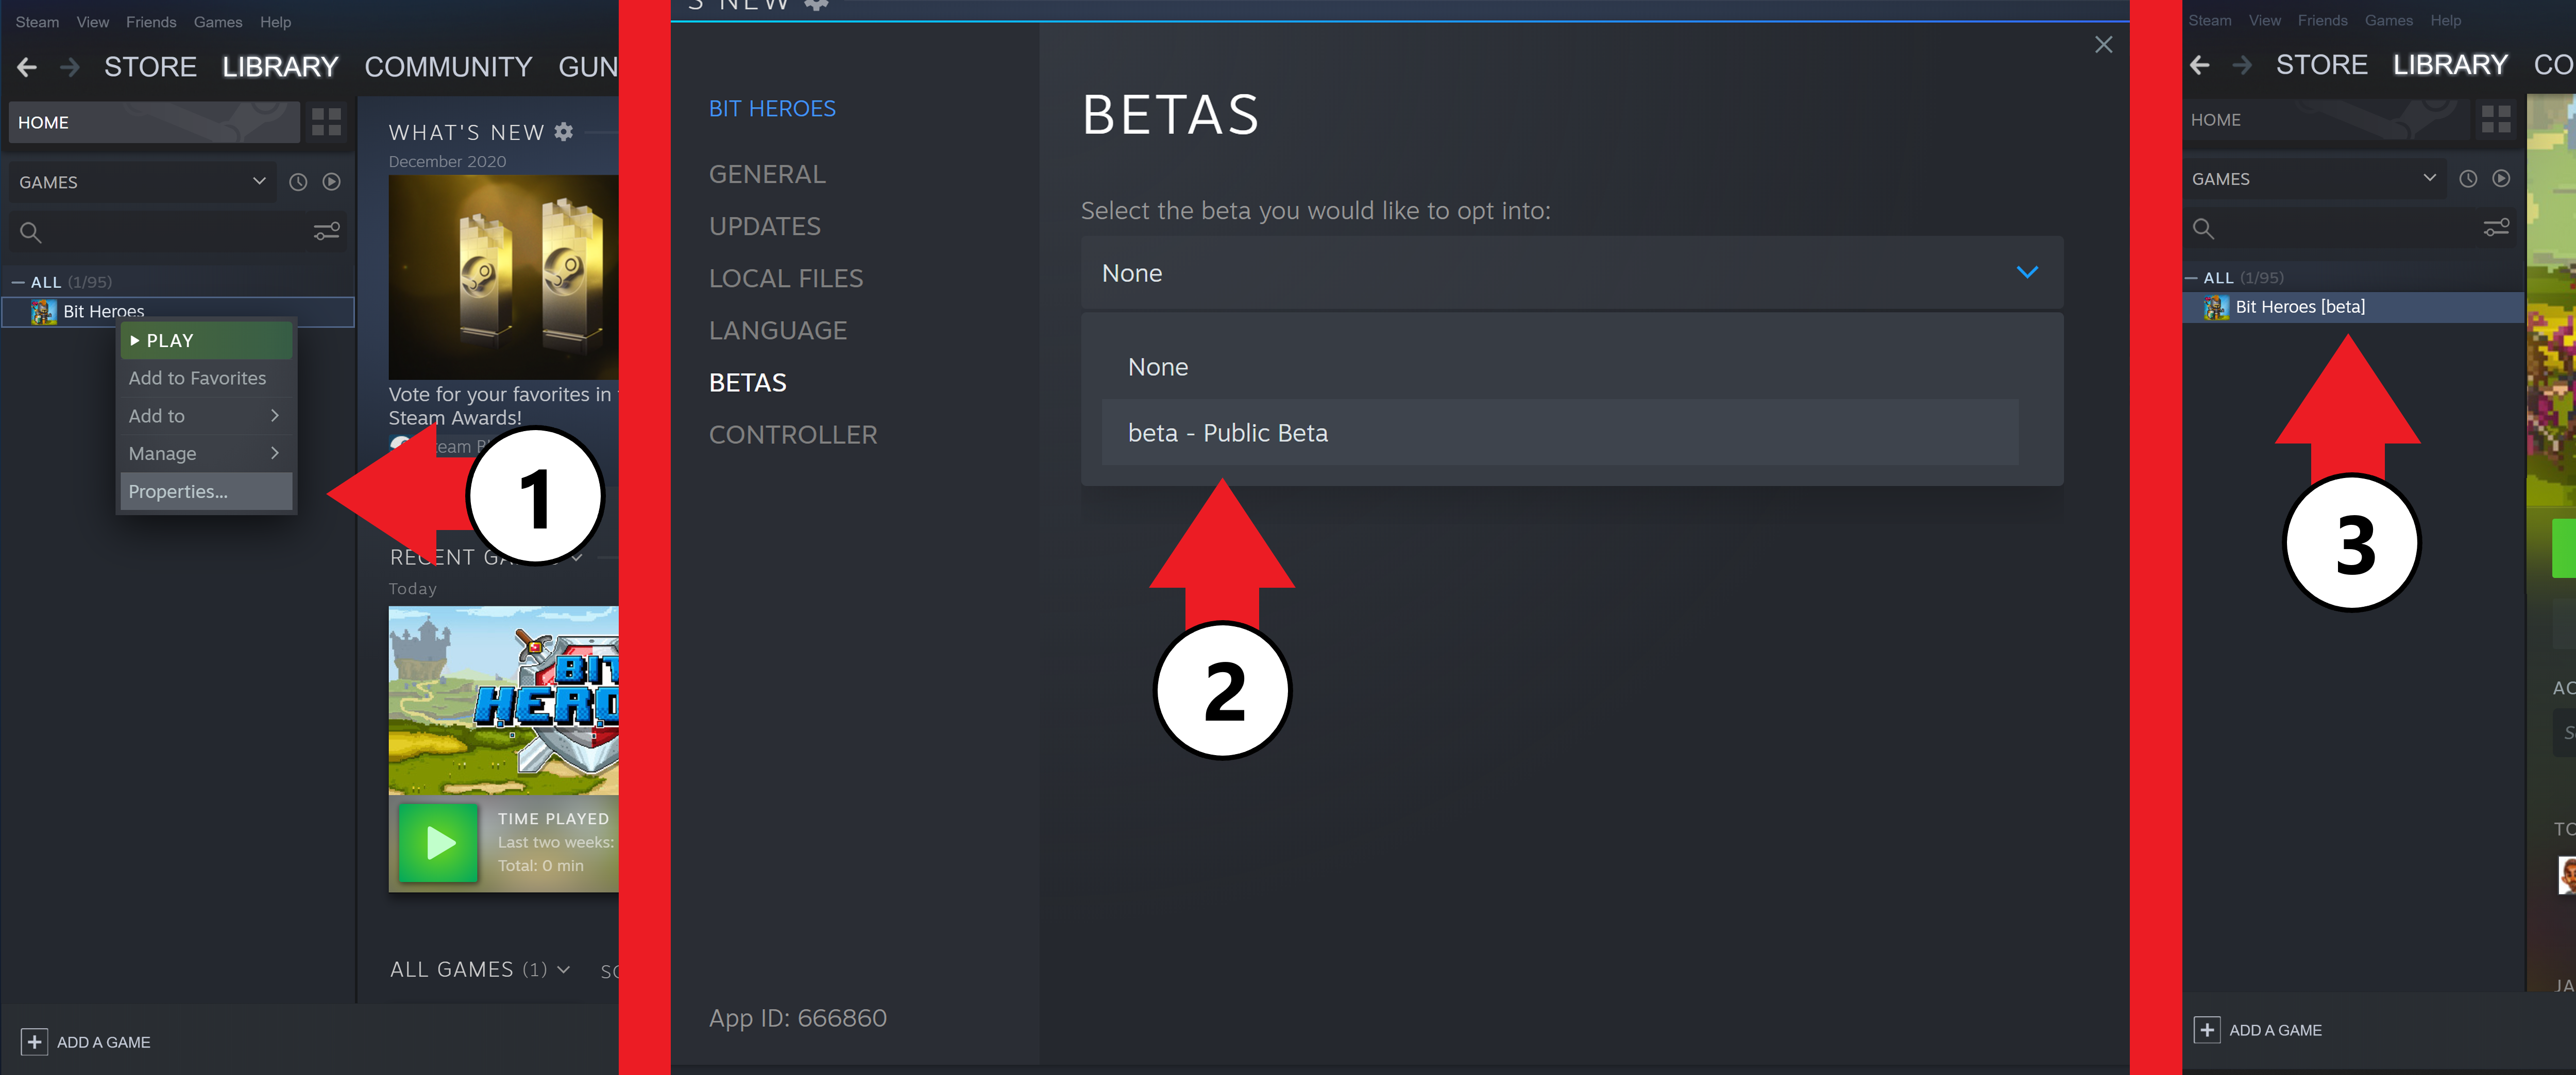Click the back arrow in left Steam window
2576x1075 pixels.
pos(27,67)
